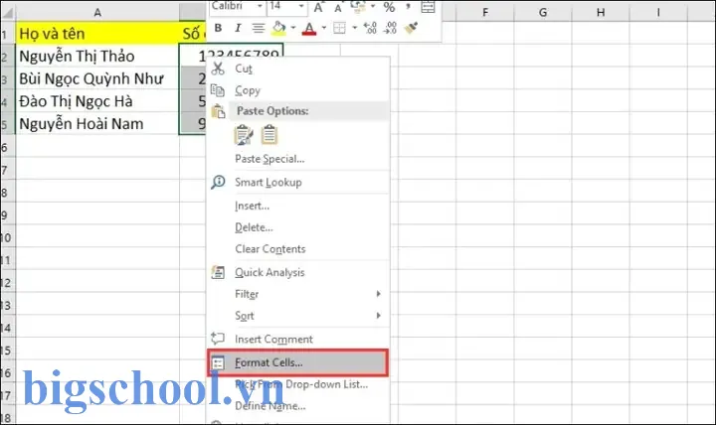Expand the Sort submenu

(298, 316)
